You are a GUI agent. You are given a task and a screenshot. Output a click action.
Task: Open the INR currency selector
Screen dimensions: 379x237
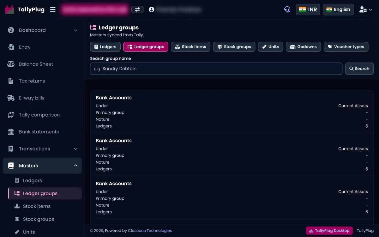[x=308, y=9]
